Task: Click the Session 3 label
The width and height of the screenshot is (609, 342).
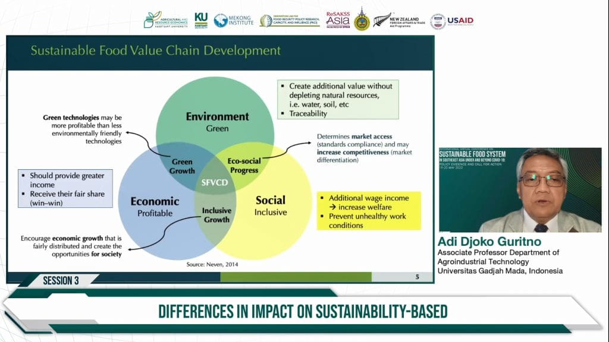Action: pos(61,281)
